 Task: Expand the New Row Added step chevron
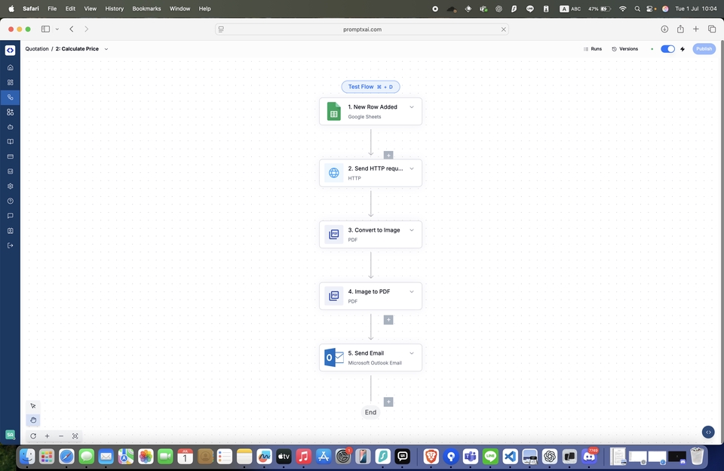click(x=412, y=107)
